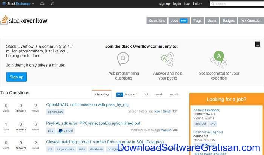Click the Q speech bubble icon
The width and height of the screenshot is (264, 155).
tap(123, 59)
